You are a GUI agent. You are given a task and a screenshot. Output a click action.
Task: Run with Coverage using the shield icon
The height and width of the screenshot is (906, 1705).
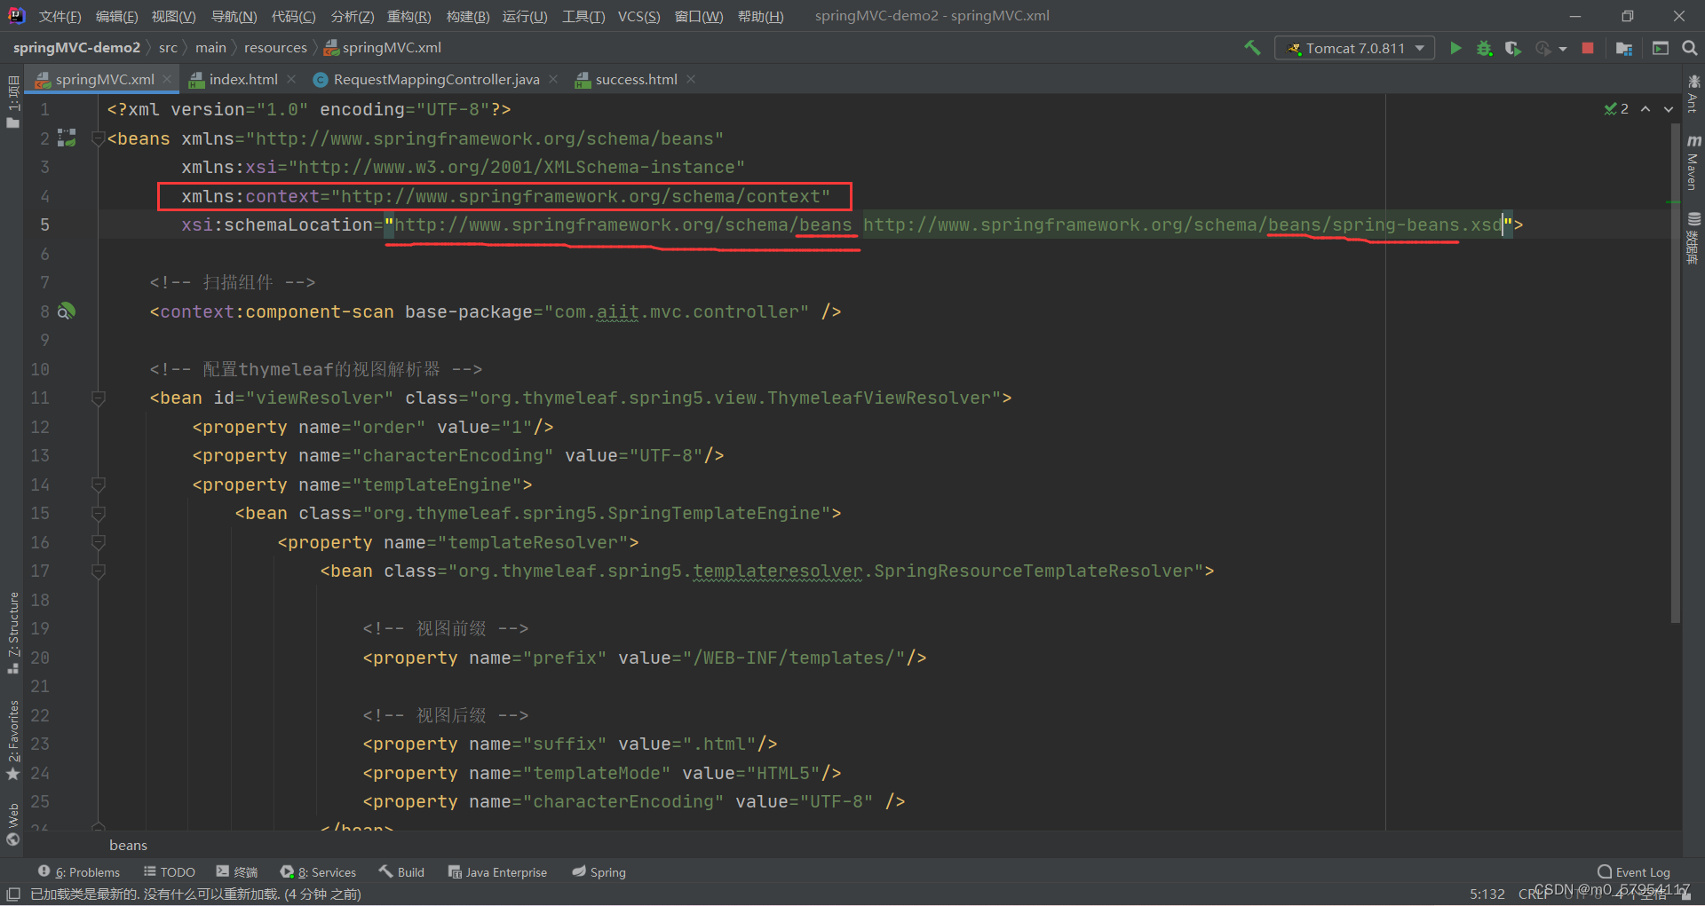point(1512,48)
